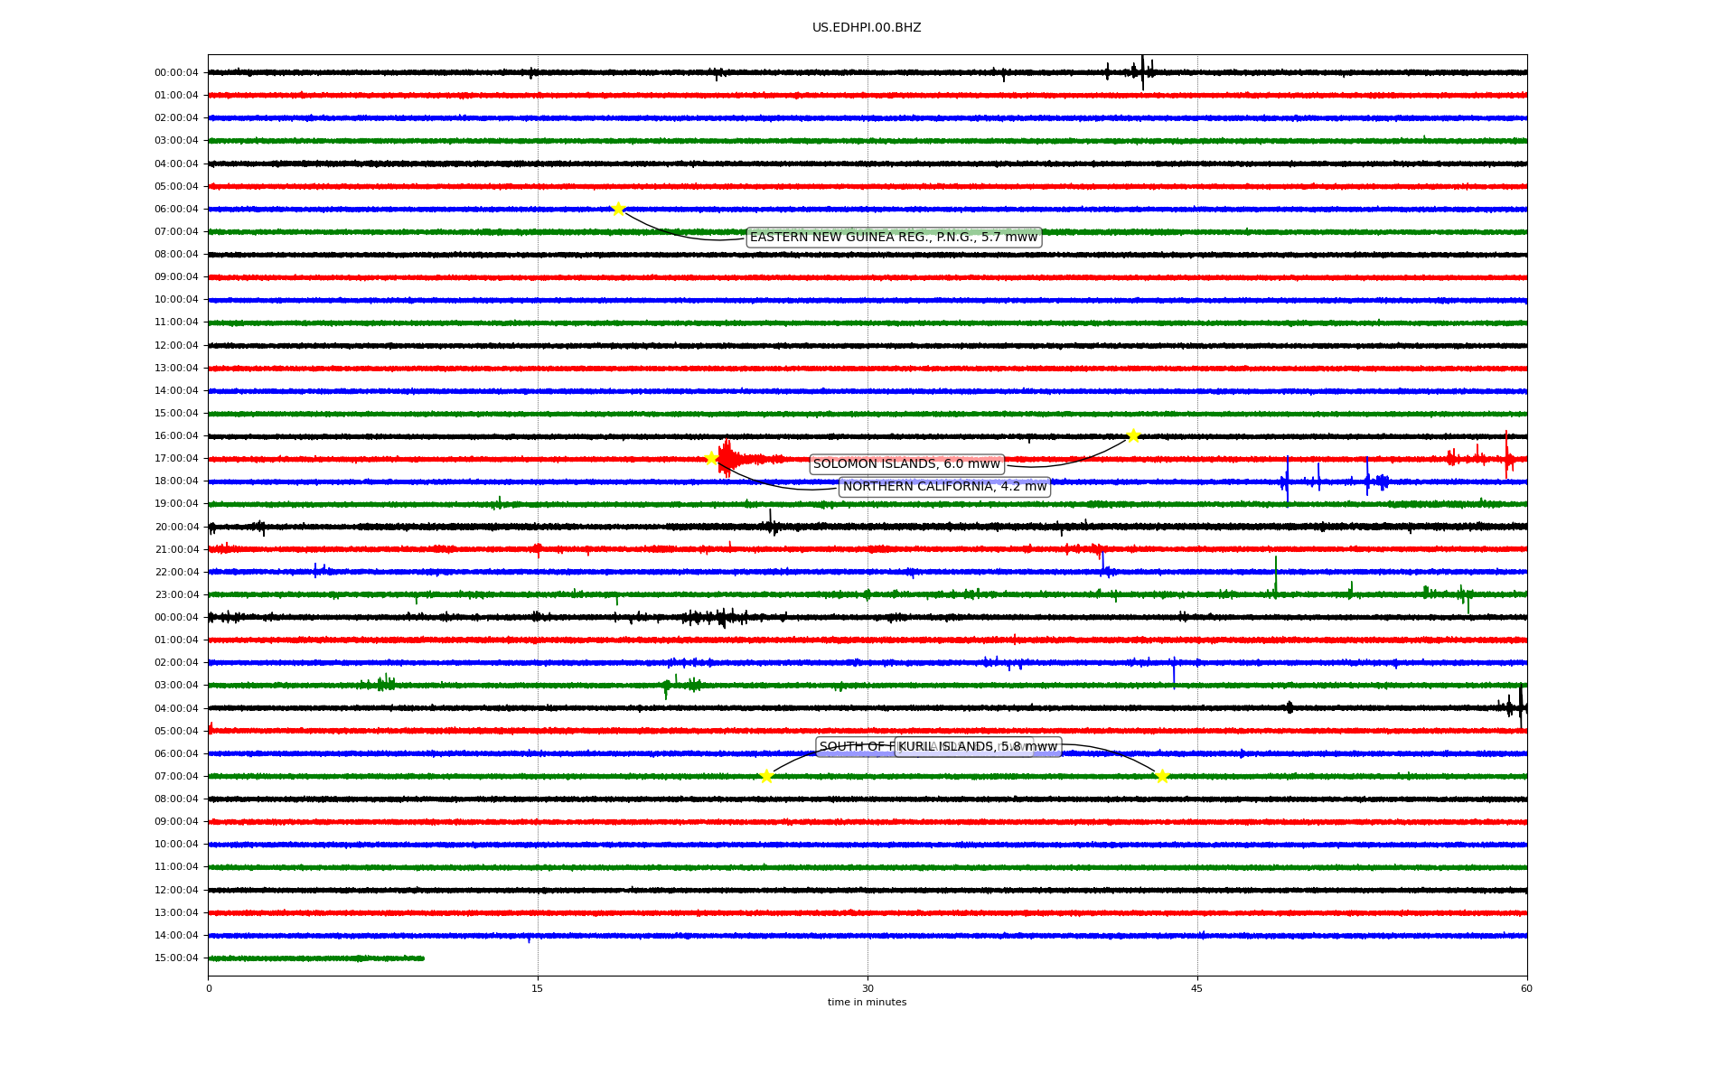This screenshot has width=1735, height=1084.
Task: Click the left star on lower 07:00:04 trace
Action: pyautogui.click(x=766, y=776)
